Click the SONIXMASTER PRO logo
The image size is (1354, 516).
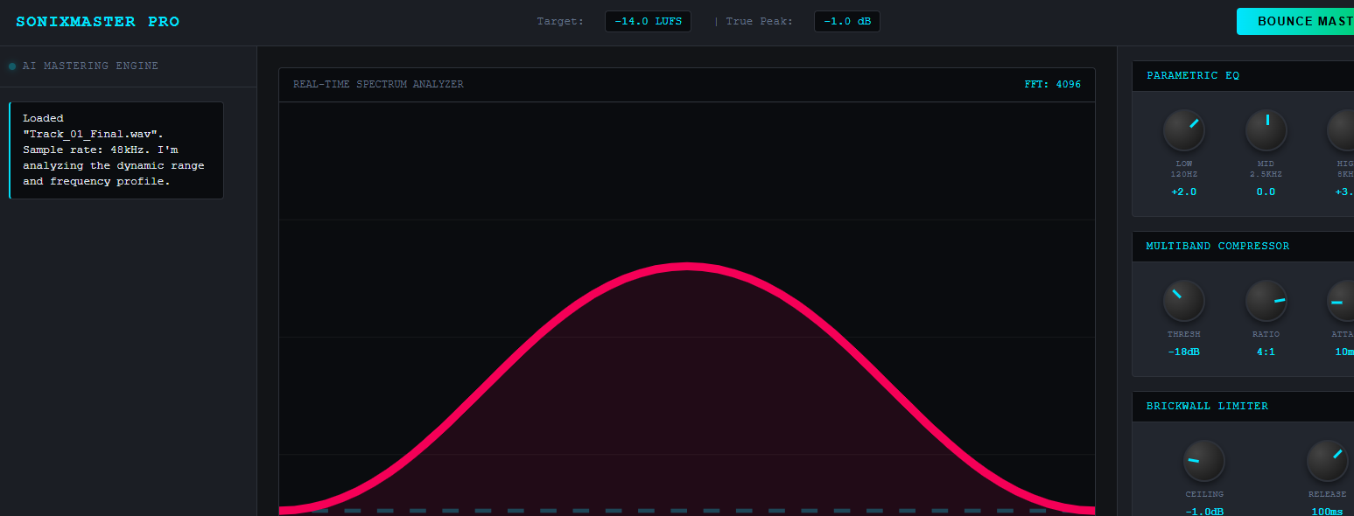(98, 22)
